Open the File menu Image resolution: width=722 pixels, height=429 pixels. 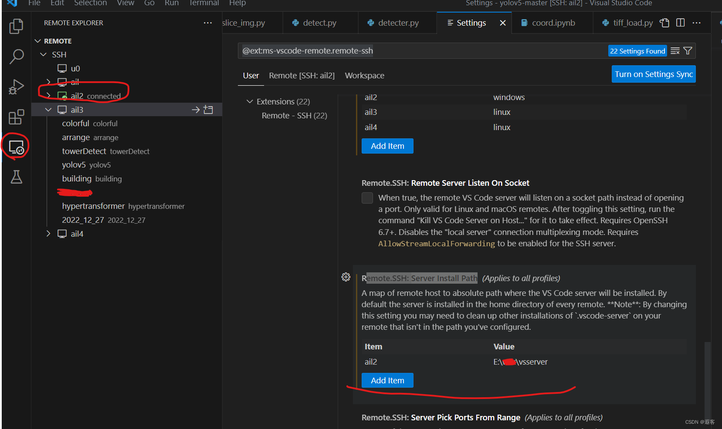34,3
